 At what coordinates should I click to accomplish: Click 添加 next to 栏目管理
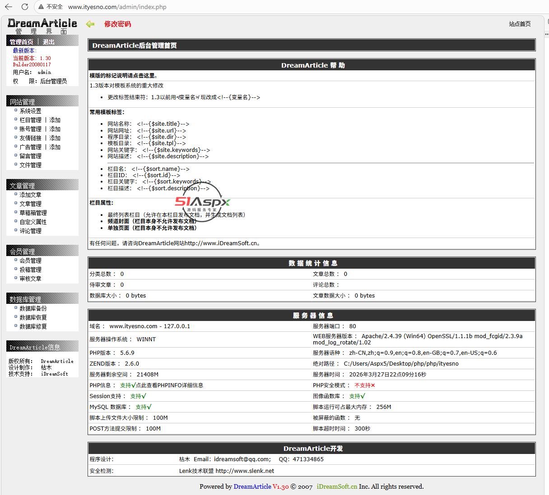(55, 120)
